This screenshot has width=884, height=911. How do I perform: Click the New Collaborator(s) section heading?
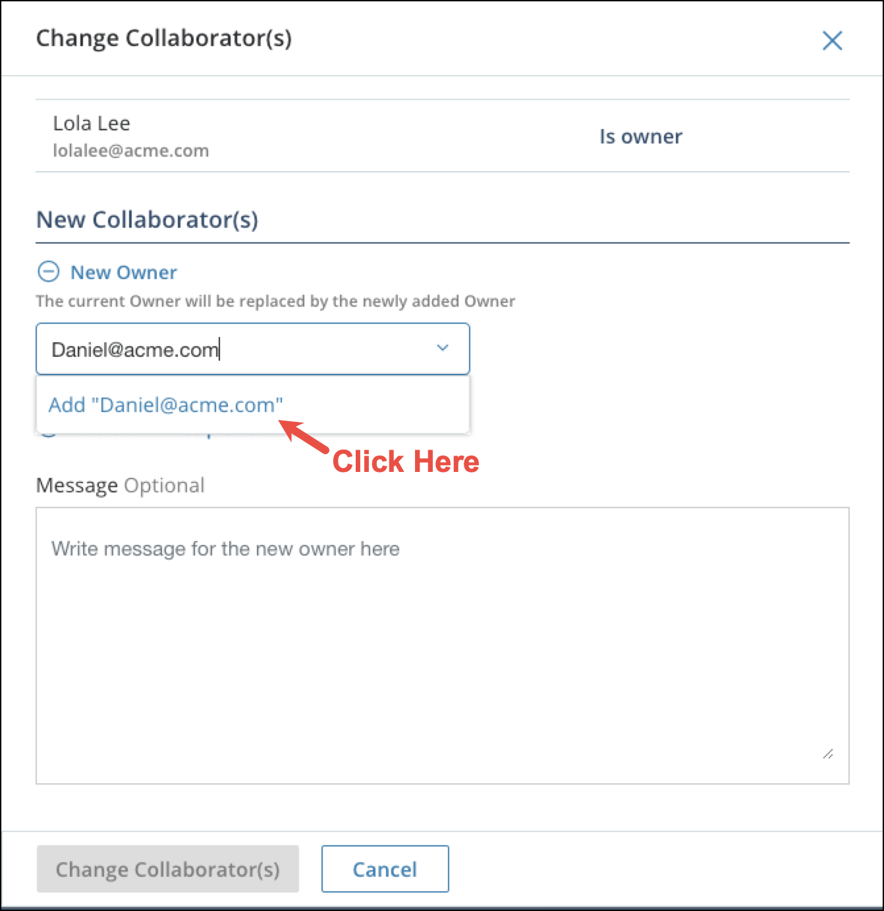148,220
